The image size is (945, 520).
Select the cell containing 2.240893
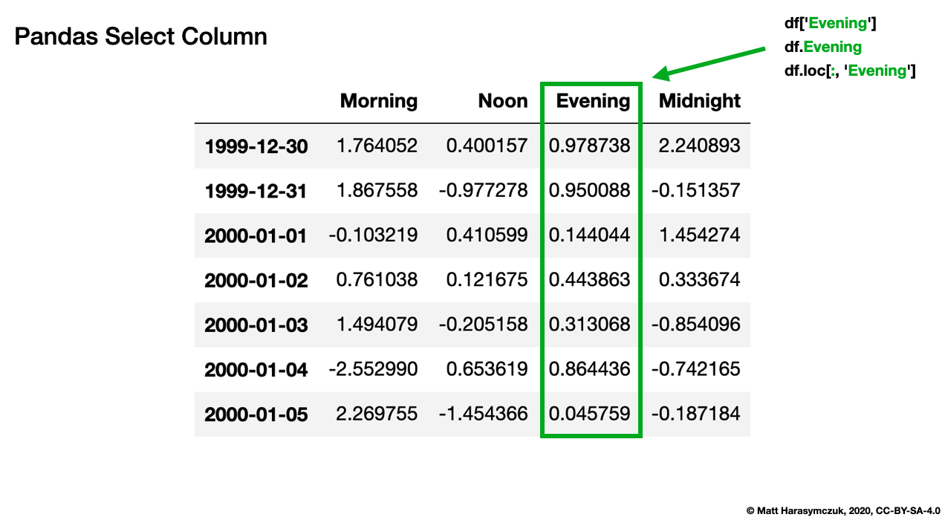pyautogui.click(x=699, y=146)
